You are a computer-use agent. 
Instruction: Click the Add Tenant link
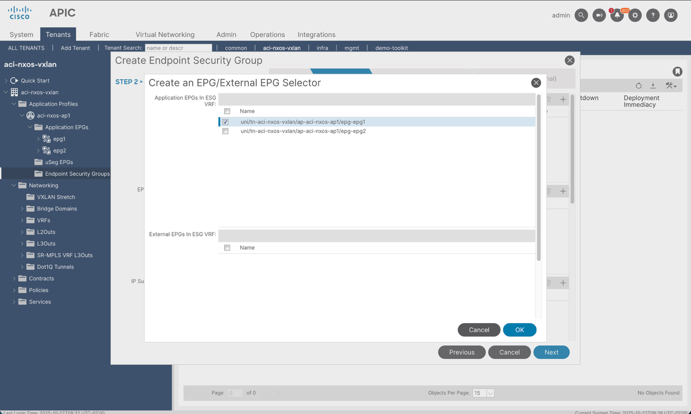click(x=75, y=48)
